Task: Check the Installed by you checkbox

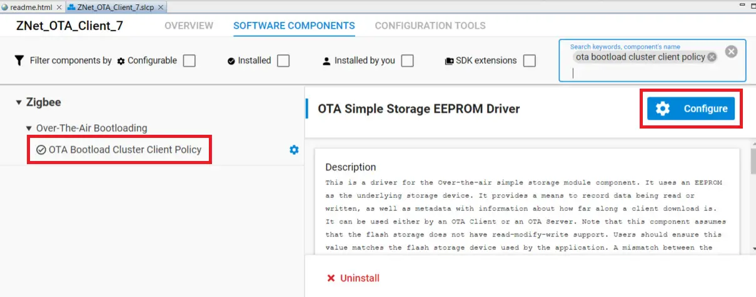Action: (x=408, y=61)
